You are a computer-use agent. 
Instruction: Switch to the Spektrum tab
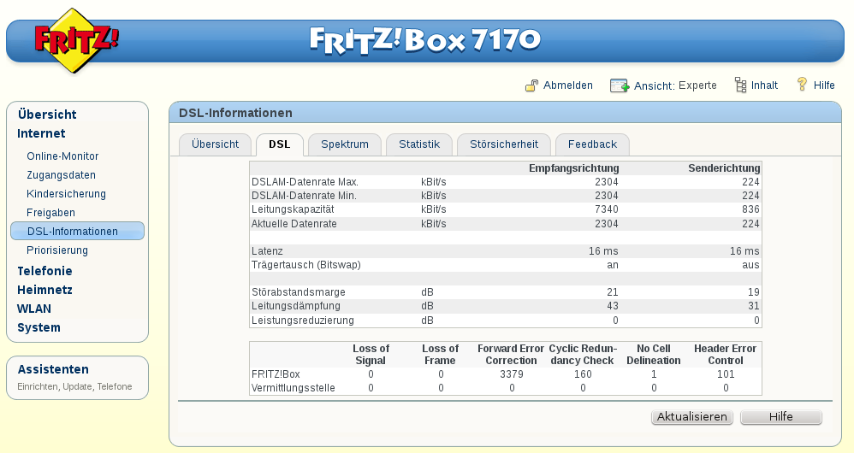tap(345, 144)
